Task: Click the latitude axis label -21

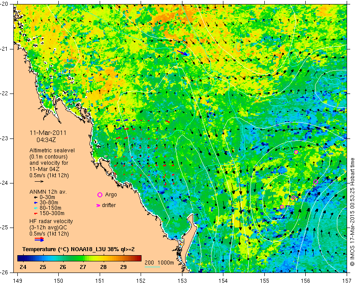Action: point(4,49)
